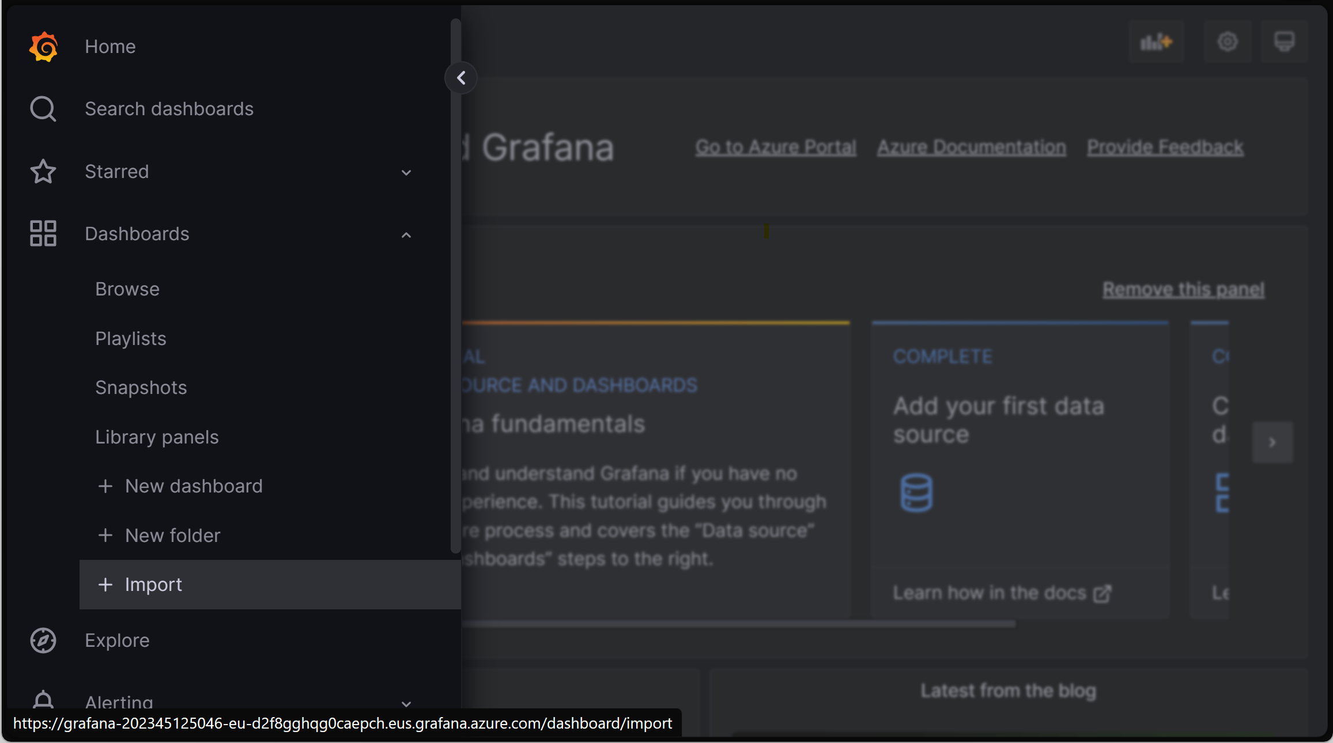
Task: Click the Dashboards grid icon
Action: [43, 233]
